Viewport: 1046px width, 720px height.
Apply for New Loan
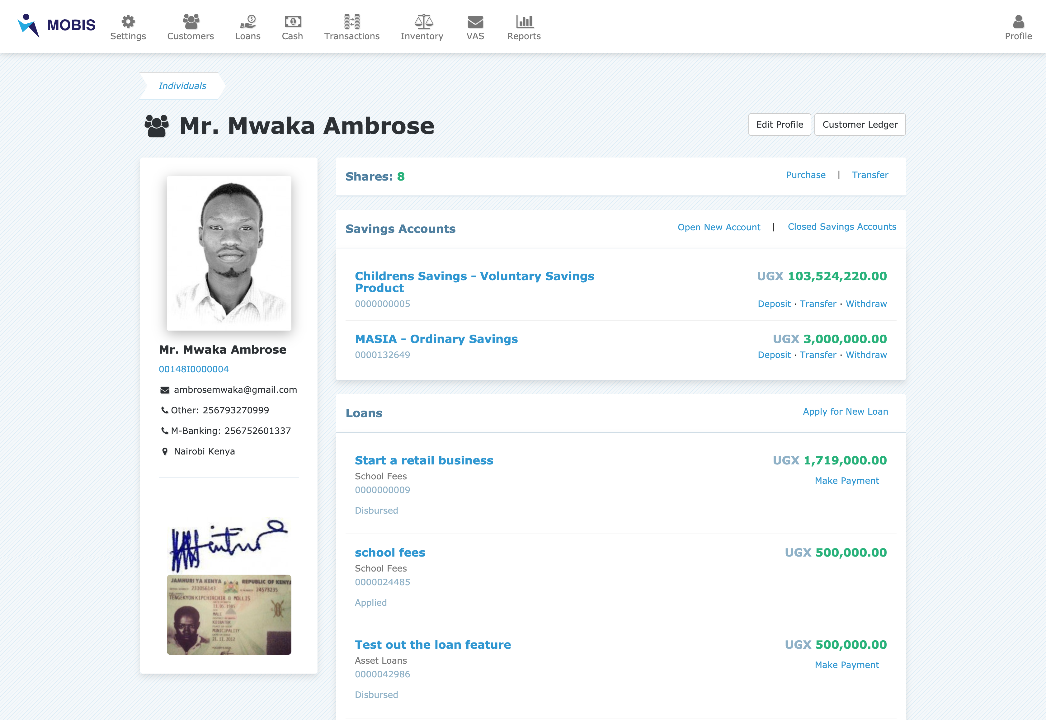(845, 411)
